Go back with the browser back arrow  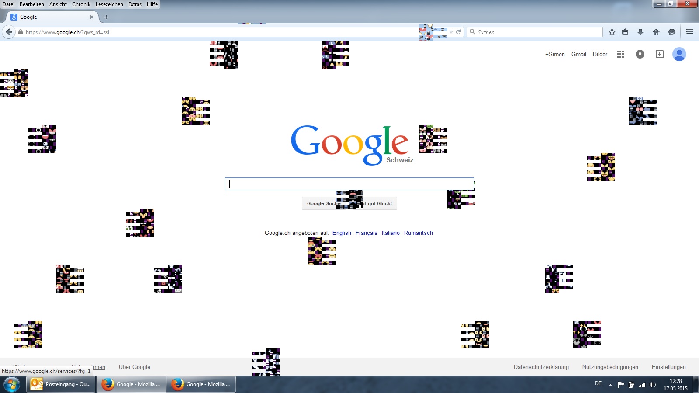(9, 32)
